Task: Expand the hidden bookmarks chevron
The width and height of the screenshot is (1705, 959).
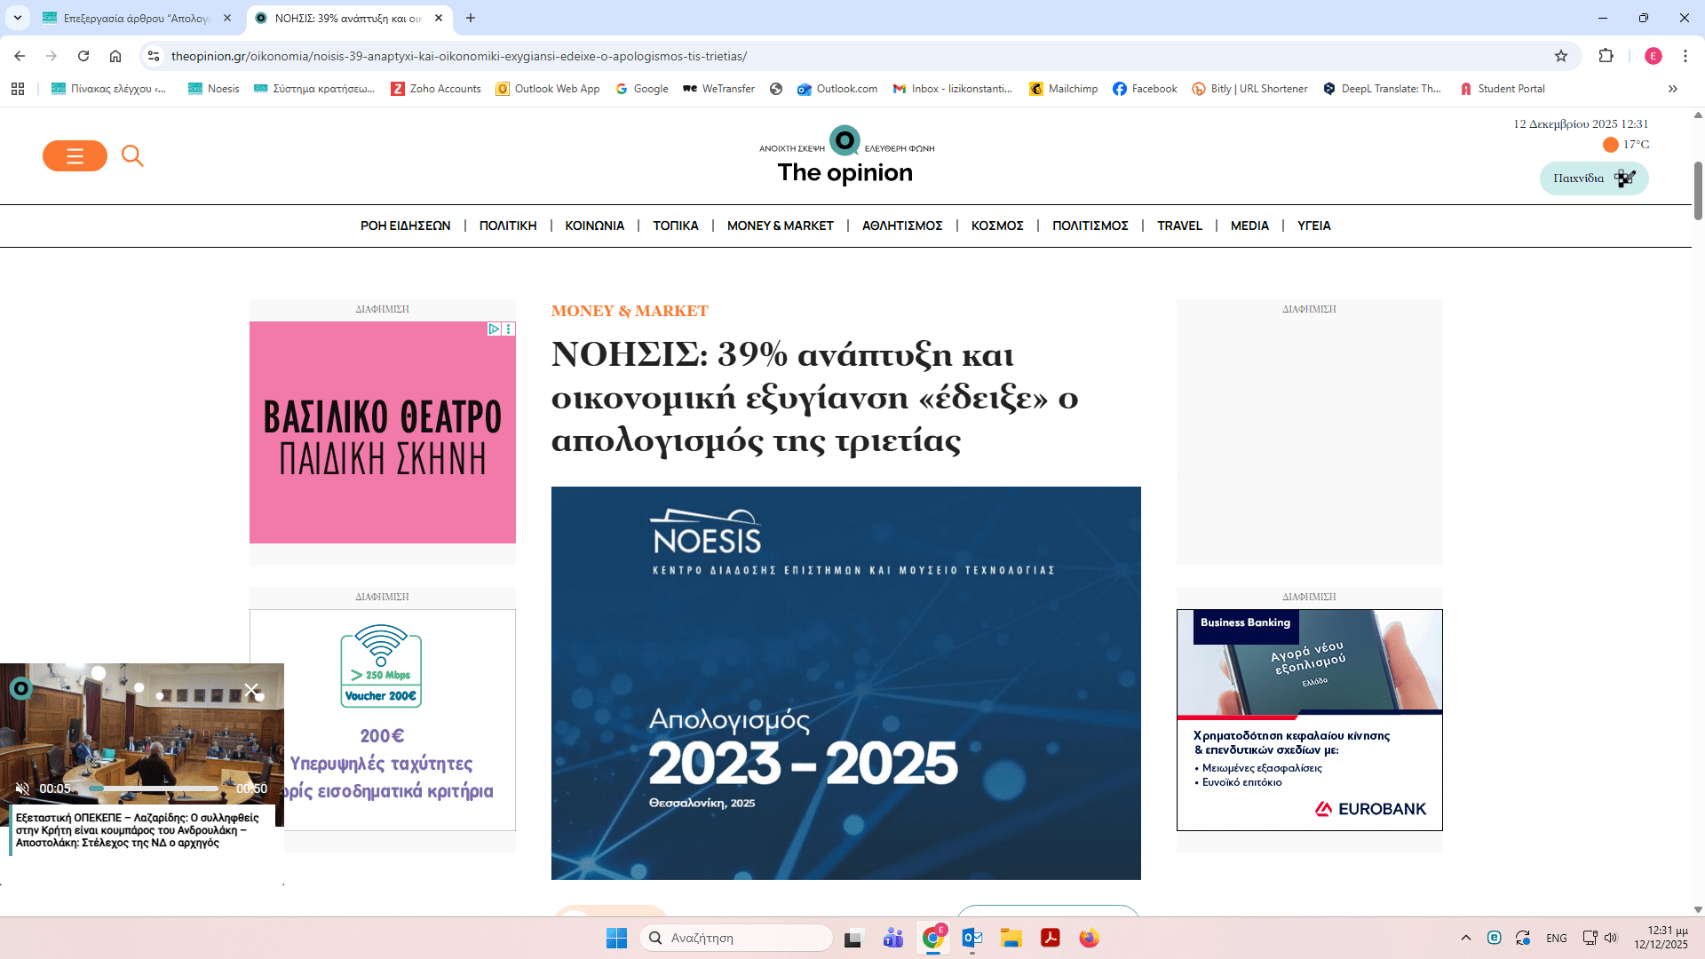Action: [x=1672, y=89]
